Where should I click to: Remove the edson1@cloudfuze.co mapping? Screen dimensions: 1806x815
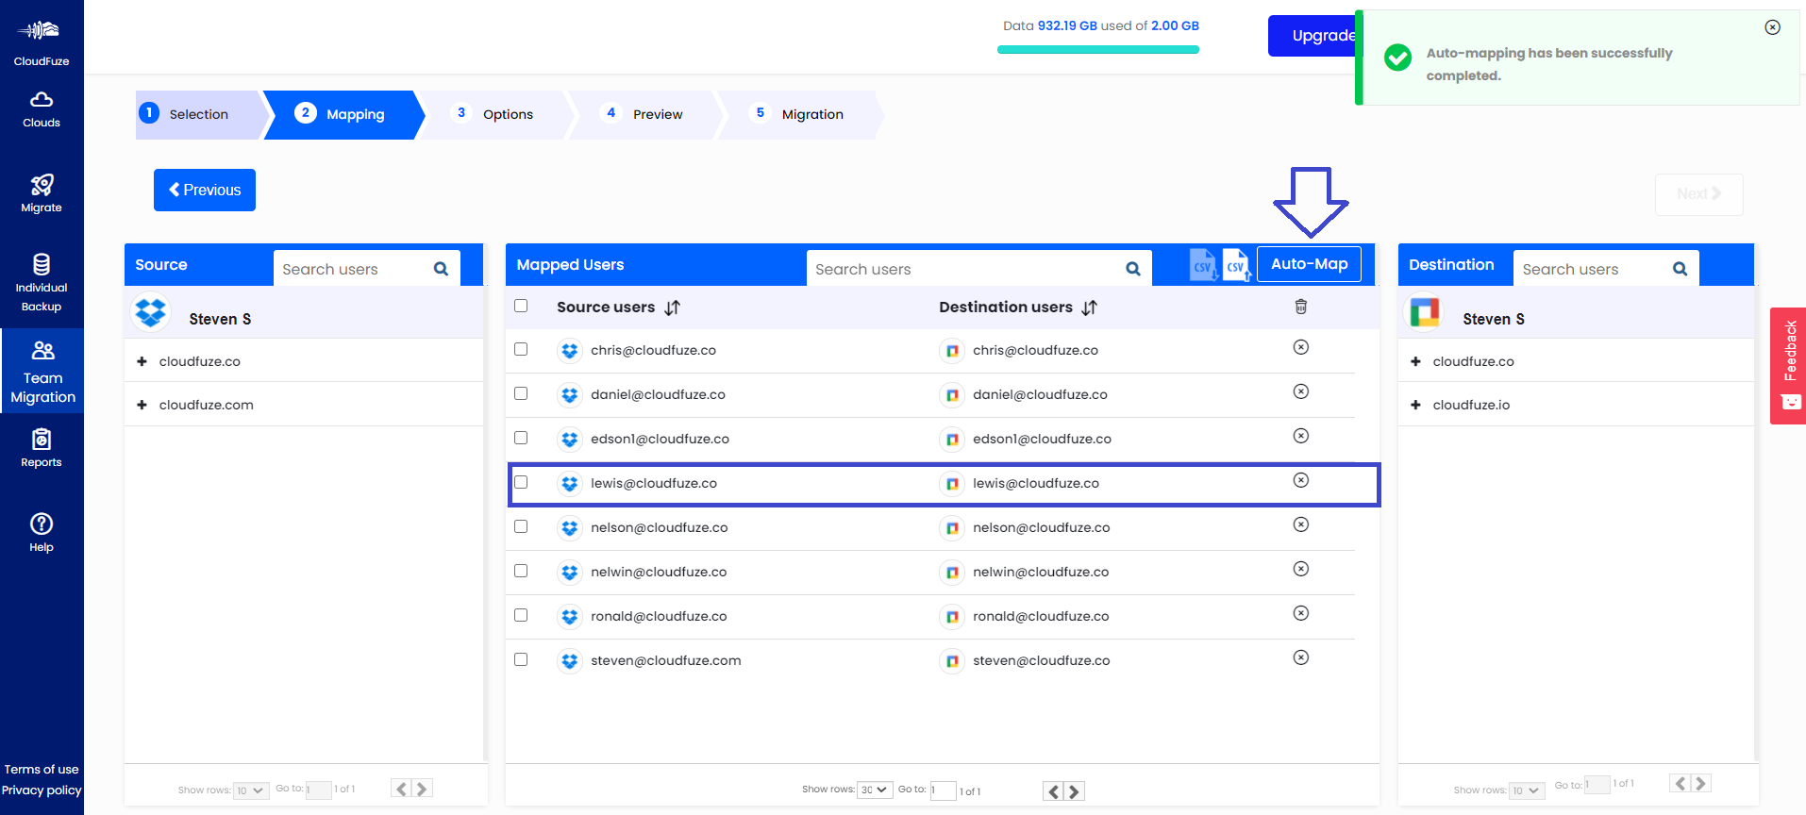click(x=1300, y=436)
